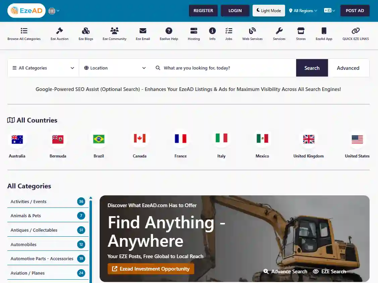This screenshot has width=378, height=283.
Task: Click Ezead Investment Opportunity button
Action: tap(151, 269)
